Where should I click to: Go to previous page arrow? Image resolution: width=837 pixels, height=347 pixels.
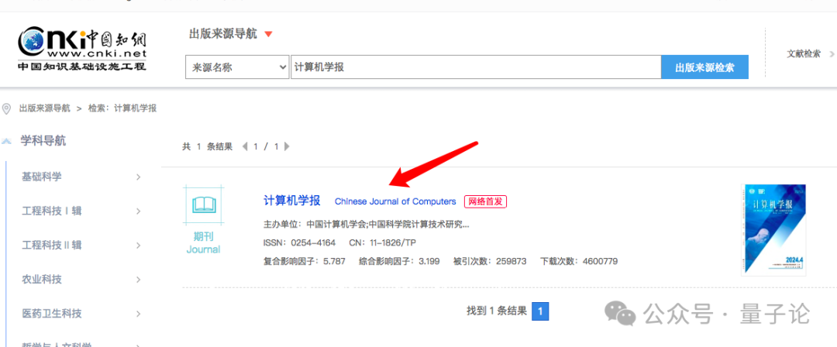coord(246,146)
